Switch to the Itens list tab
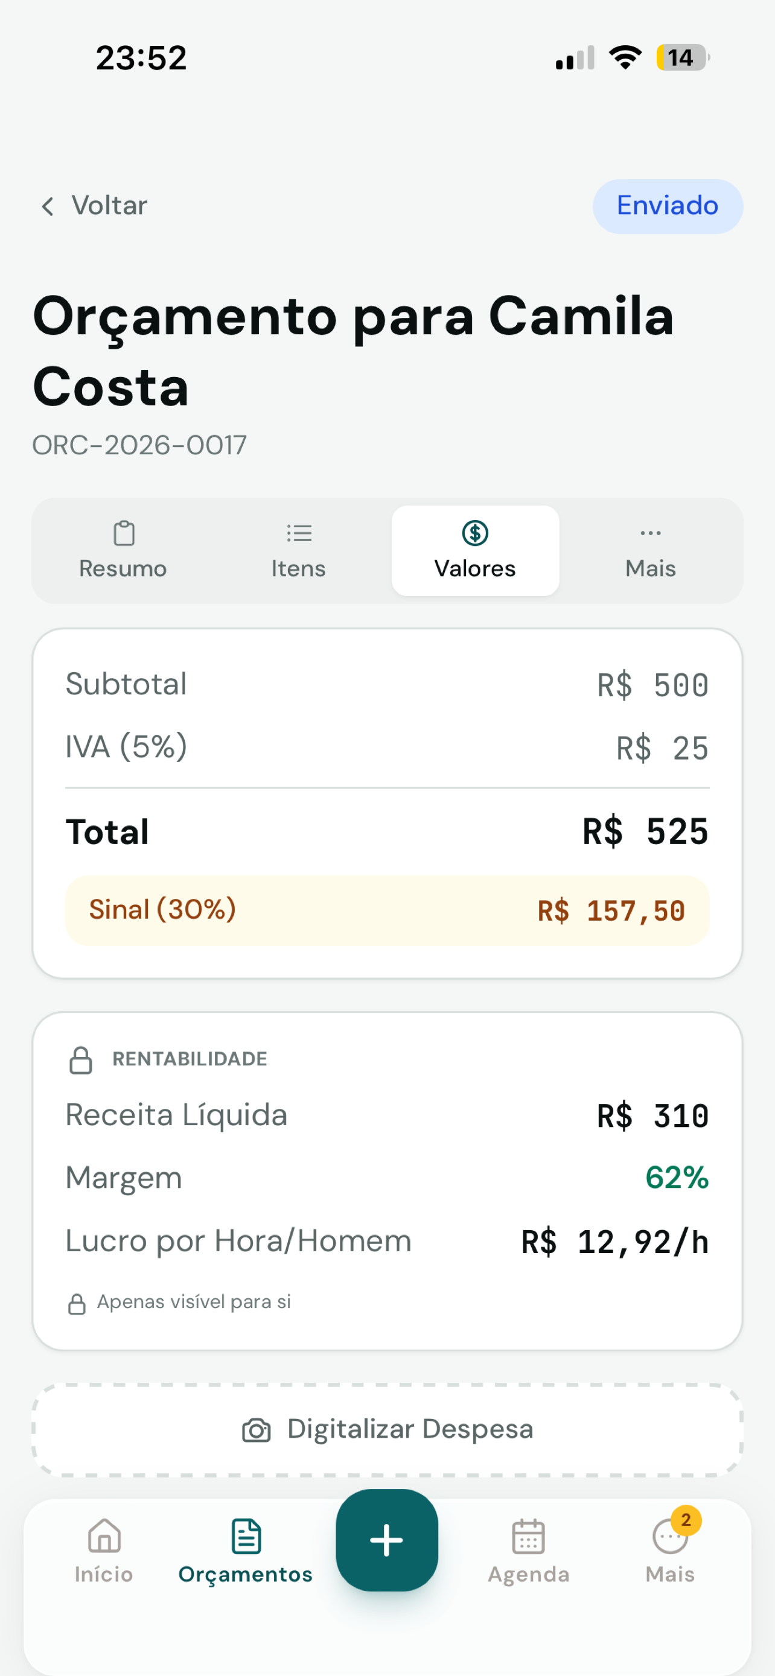Viewport: 775px width, 1676px height. pos(299,550)
